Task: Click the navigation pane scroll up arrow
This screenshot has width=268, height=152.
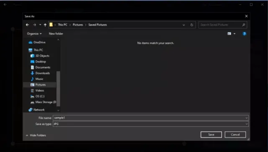Action: coord(58,40)
